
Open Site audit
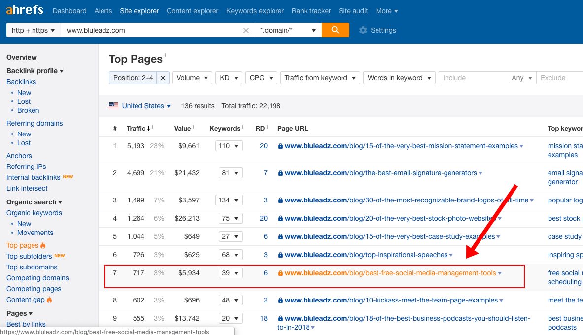[x=353, y=11]
